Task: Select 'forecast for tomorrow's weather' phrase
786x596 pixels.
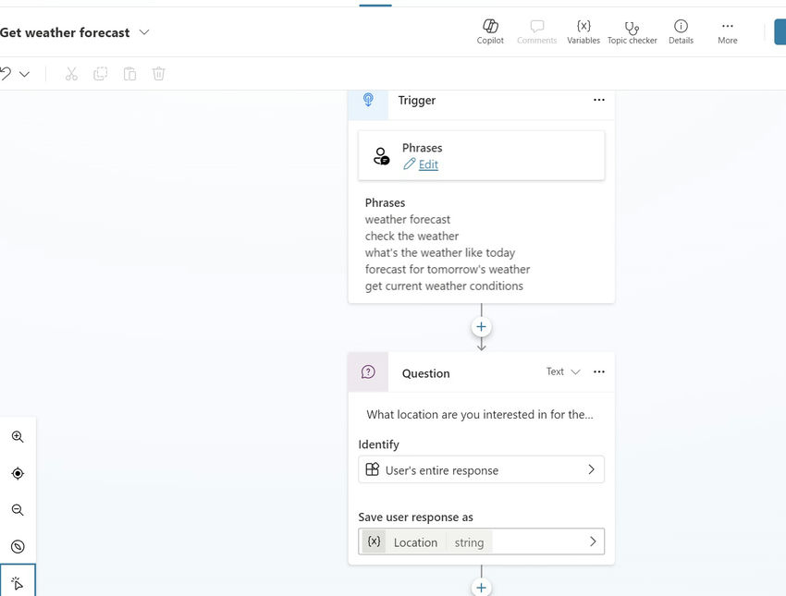Action: click(x=448, y=270)
